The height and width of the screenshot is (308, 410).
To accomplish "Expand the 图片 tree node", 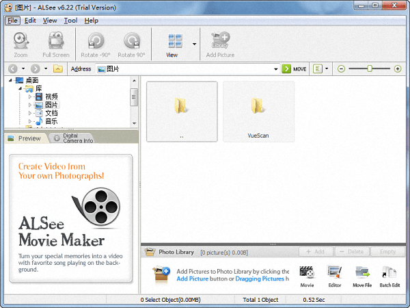I will [x=30, y=105].
